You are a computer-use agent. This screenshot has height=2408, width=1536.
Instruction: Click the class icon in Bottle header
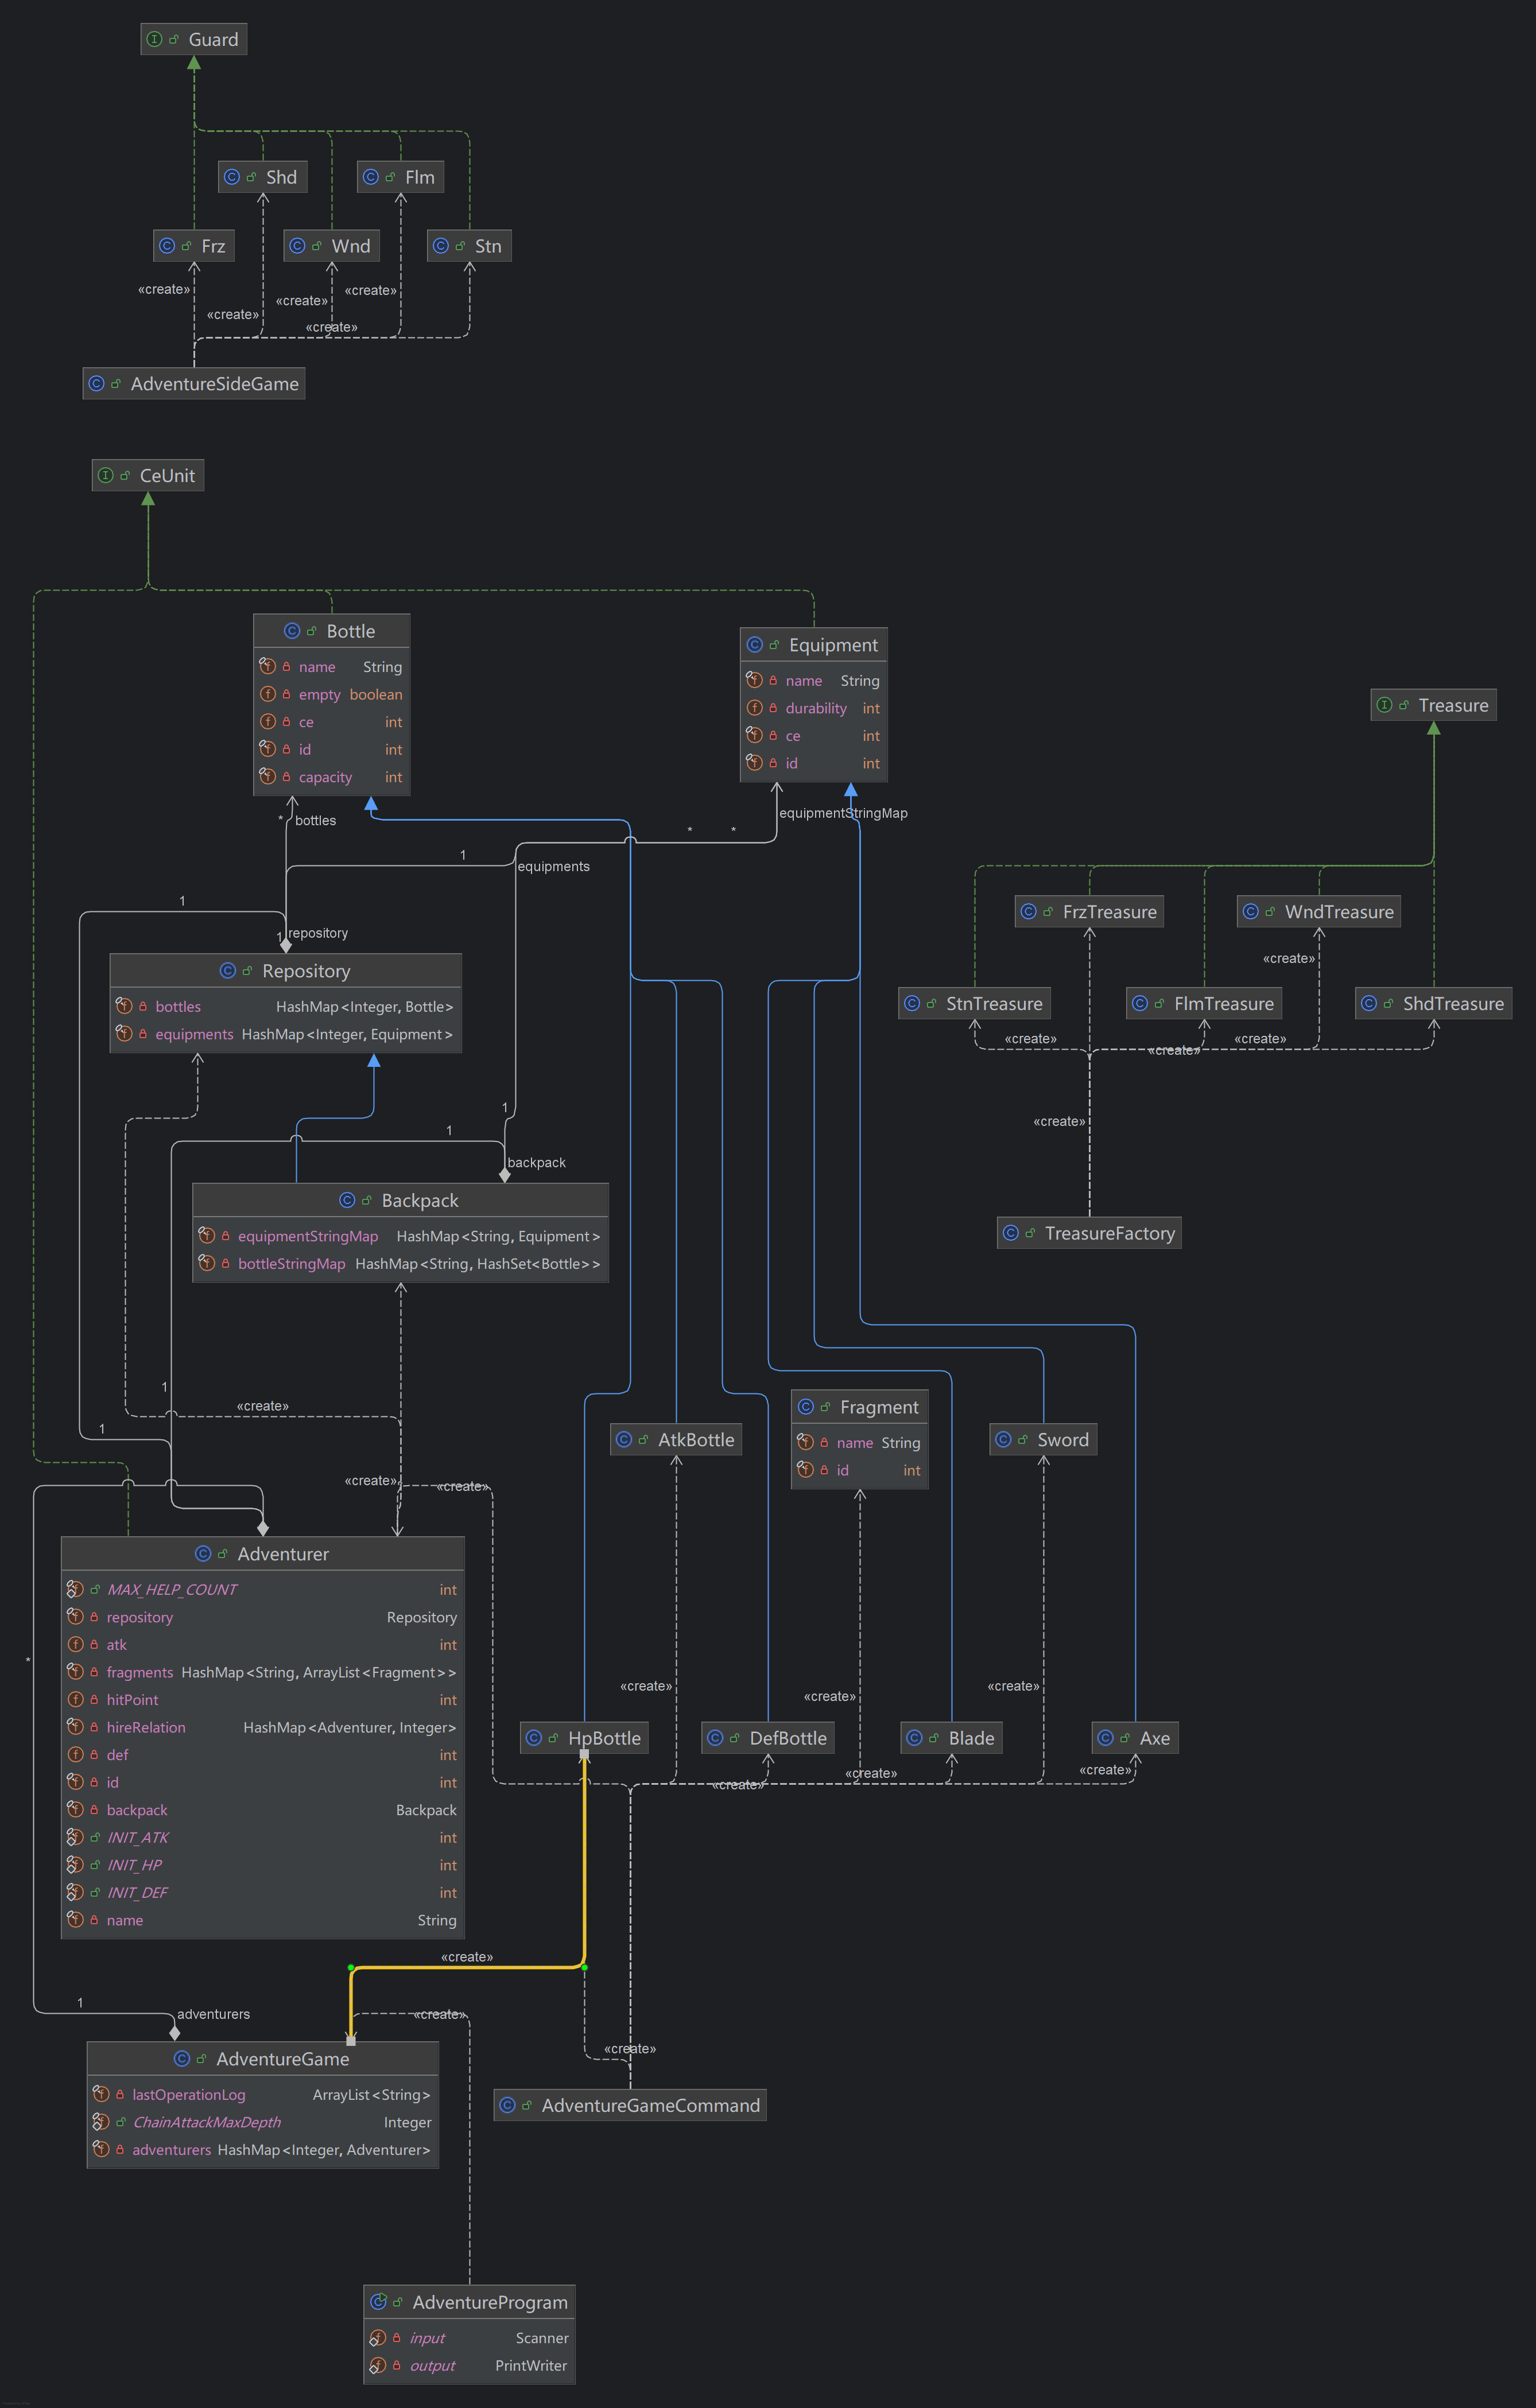(x=292, y=631)
